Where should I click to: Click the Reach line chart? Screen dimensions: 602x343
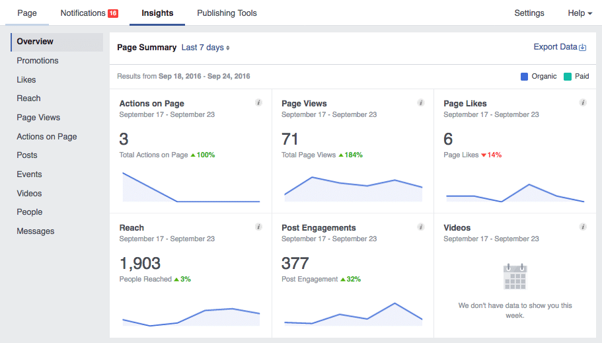[x=191, y=317]
